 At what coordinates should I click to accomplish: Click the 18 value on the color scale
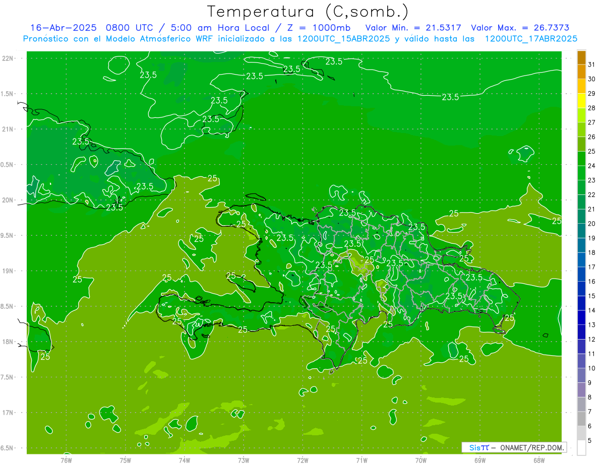coord(592,252)
